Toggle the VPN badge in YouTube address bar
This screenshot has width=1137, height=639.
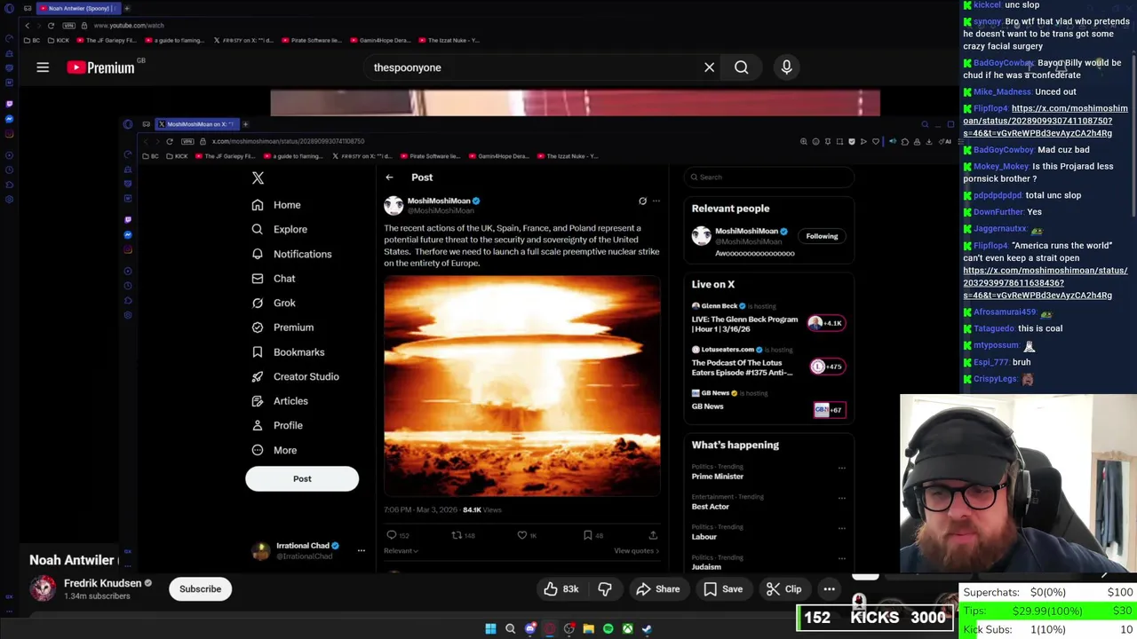pyautogui.click(x=68, y=26)
